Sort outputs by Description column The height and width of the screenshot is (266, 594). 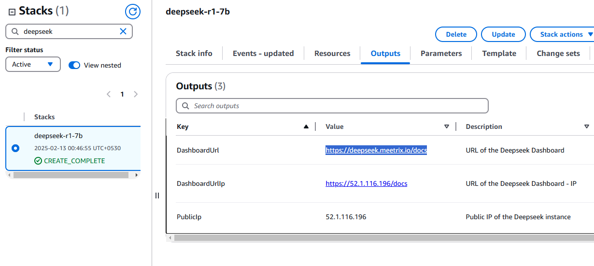coord(587,126)
